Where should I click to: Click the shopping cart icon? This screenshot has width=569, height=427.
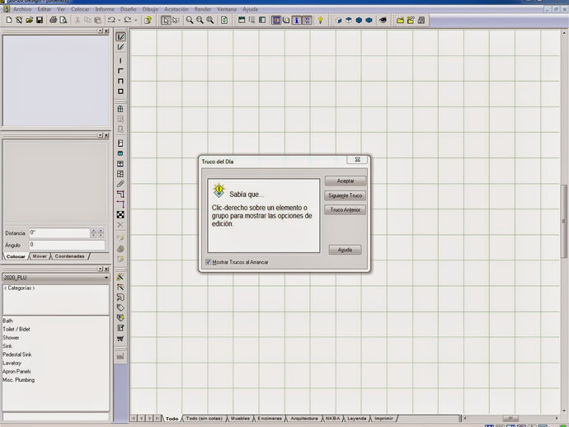coord(120,339)
